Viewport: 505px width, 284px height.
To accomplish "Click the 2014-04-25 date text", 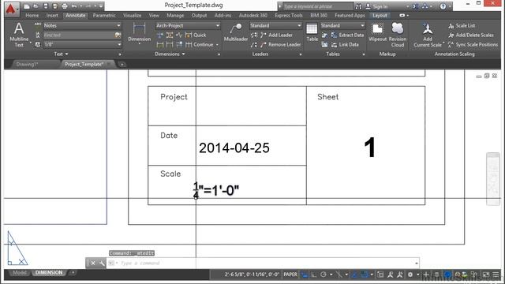I will tap(234, 148).
